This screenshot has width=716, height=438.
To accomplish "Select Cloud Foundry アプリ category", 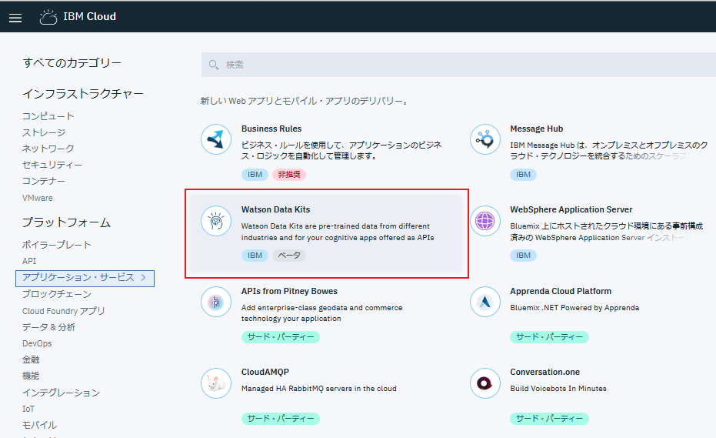I will pos(64,311).
